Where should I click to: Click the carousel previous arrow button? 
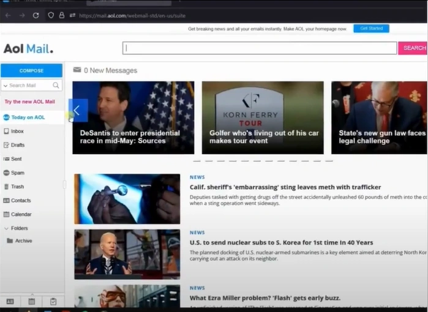78,111
